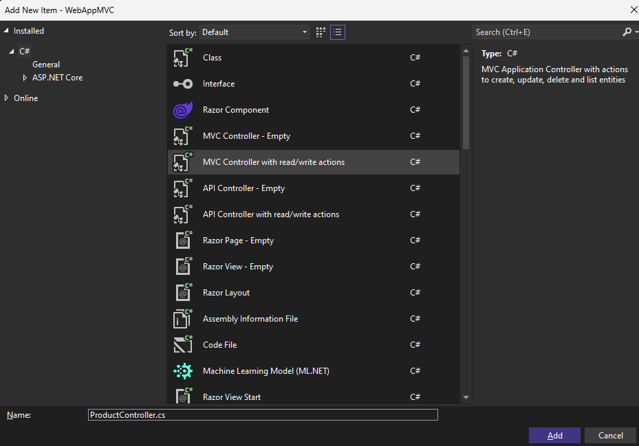Click the Cancel button
Screen dimensions: 639x446
[610, 436]
